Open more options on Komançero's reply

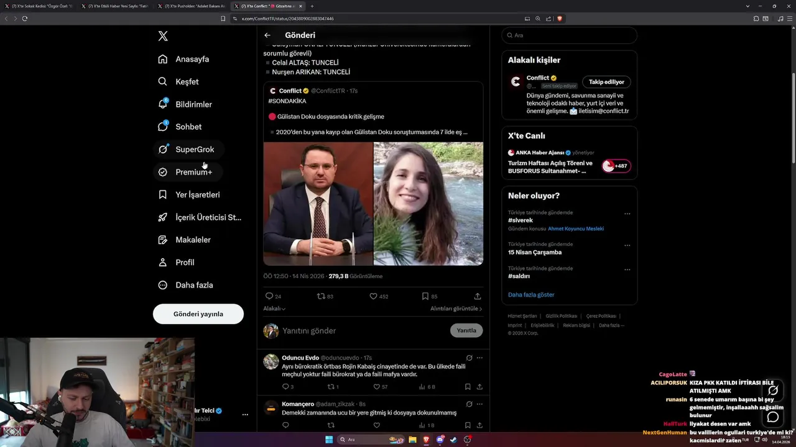tap(479, 404)
